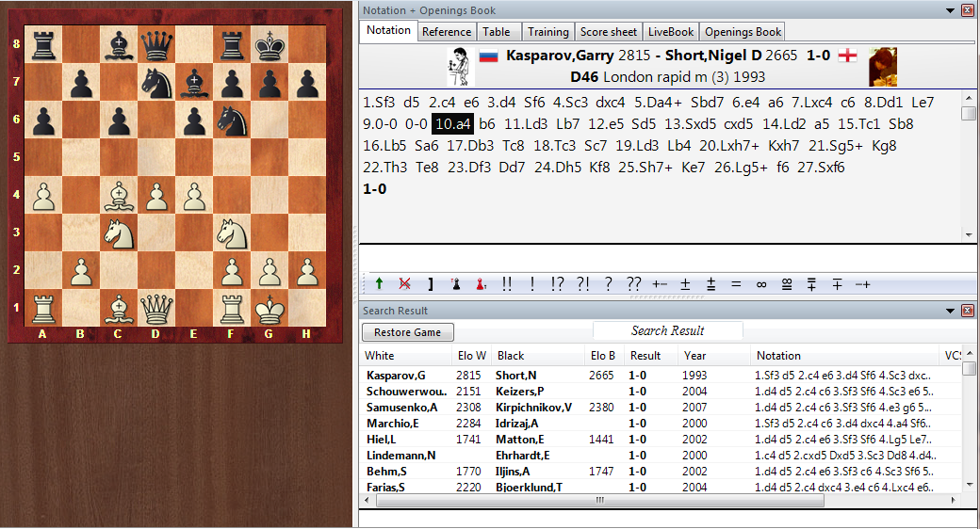Click the Nigel Short player photo
980x529 pixels.
(x=883, y=67)
